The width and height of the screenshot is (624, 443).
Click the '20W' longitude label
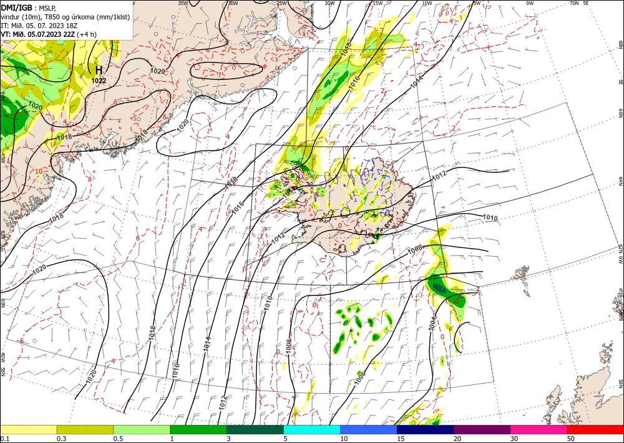tap(329, 3)
